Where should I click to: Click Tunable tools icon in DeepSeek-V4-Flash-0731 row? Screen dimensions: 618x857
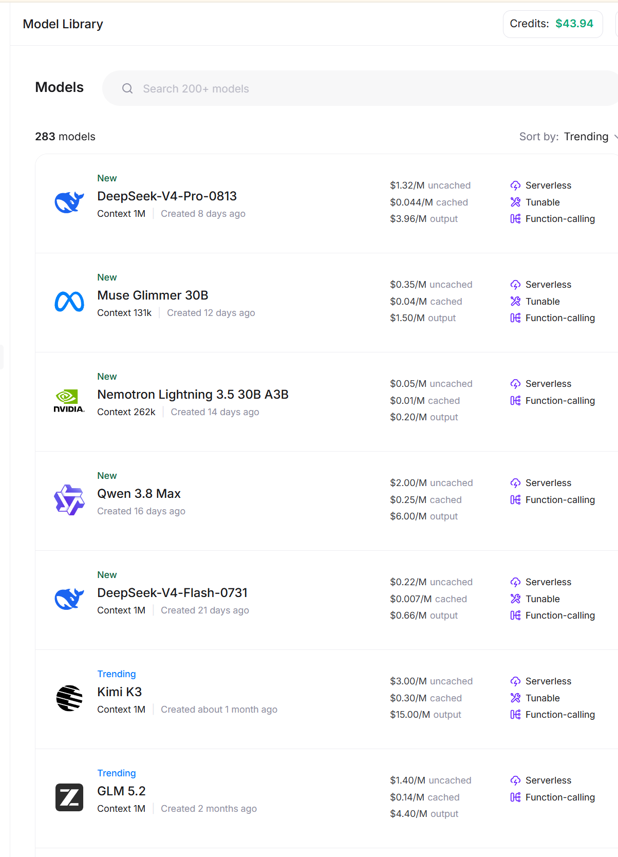coord(515,599)
